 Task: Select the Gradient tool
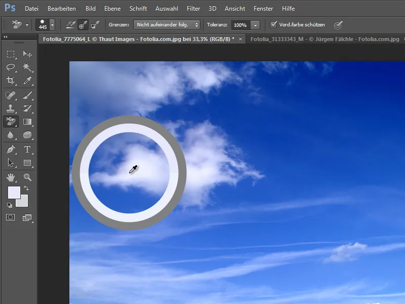[x=27, y=122]
